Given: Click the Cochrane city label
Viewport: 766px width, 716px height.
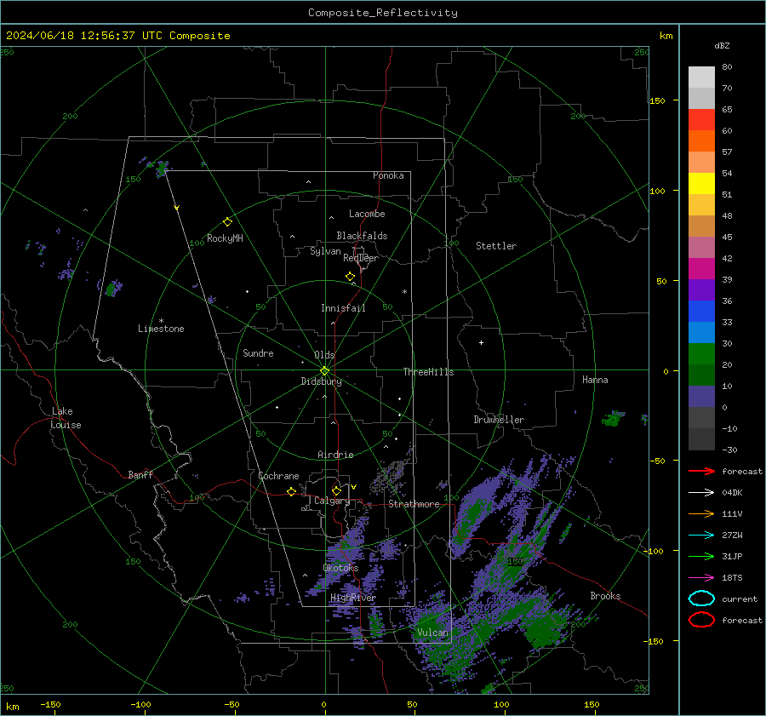Looking at the screenshot, I should tap(278, 476).
